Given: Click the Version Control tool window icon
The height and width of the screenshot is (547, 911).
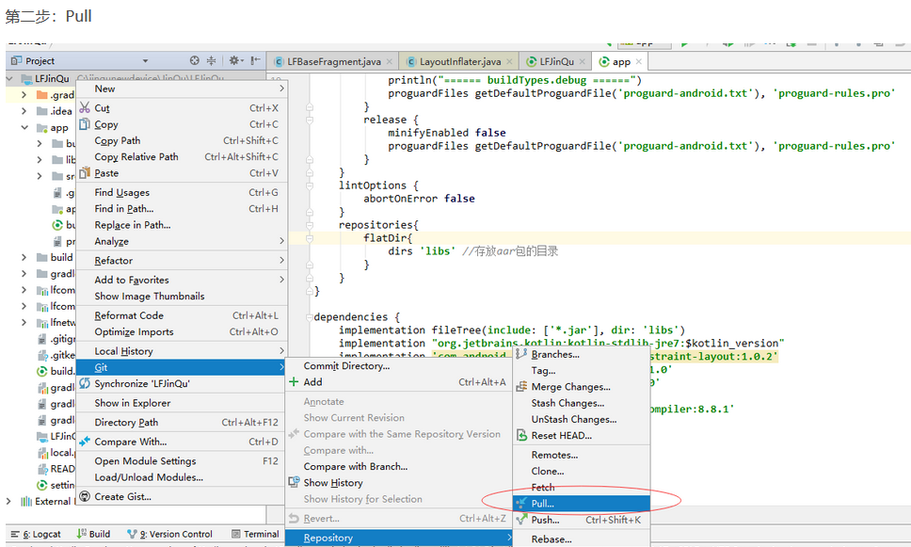Looking at the screenshot, I should click(x=132, y=534).
